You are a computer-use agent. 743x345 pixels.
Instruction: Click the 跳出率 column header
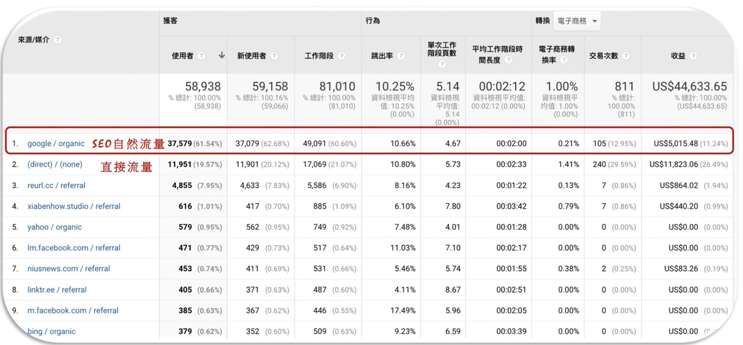pyautogui.click(x=382, y=56)
